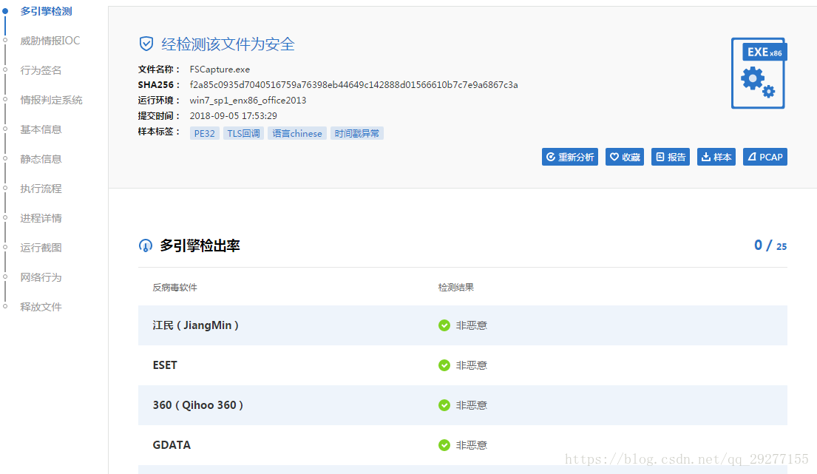
Task: Open the 报告 report button
Action: point(671,157)
